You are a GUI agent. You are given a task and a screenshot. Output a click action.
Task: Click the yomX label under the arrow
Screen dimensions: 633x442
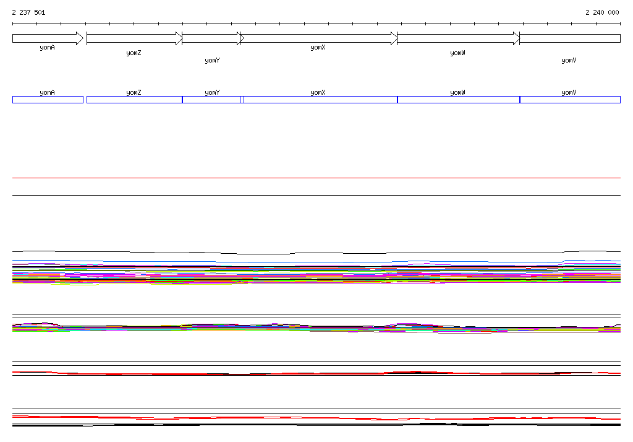pos(318,48)
